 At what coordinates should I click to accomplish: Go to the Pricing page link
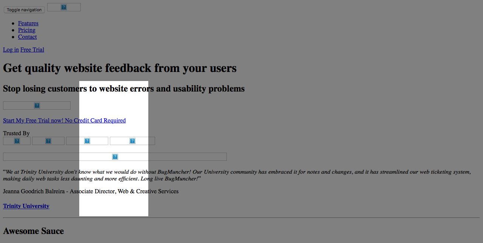27,30
